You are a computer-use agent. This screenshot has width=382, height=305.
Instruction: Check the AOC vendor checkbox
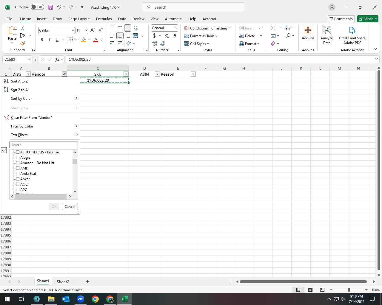coord(18,184)
